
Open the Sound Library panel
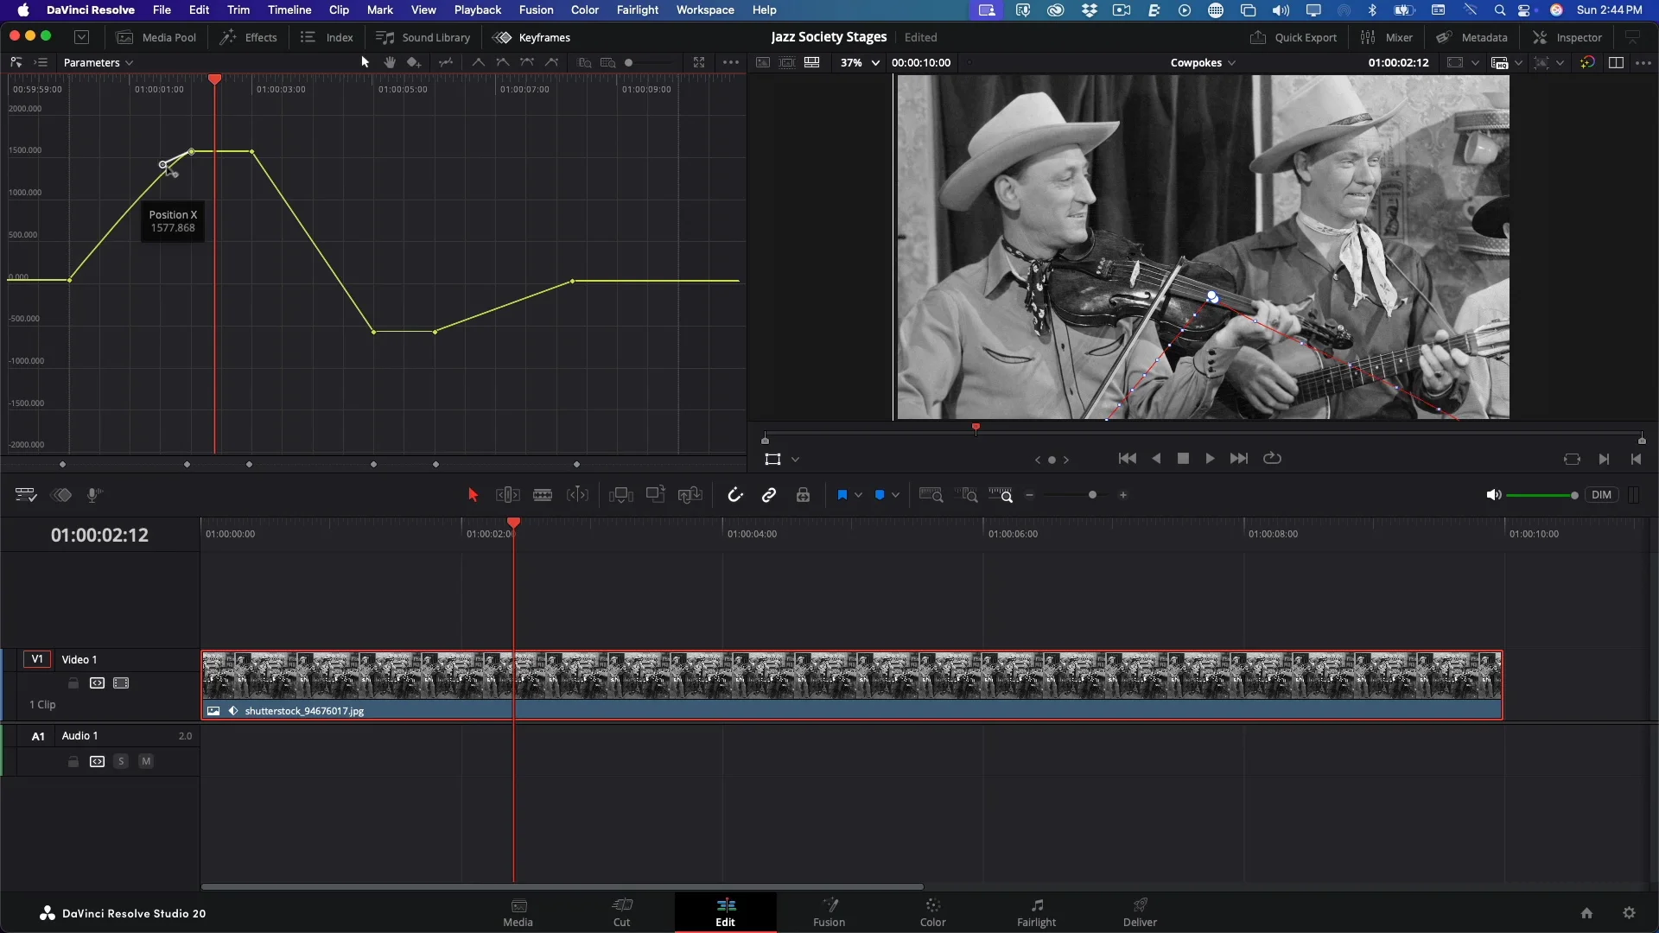(x=423, y=37)
